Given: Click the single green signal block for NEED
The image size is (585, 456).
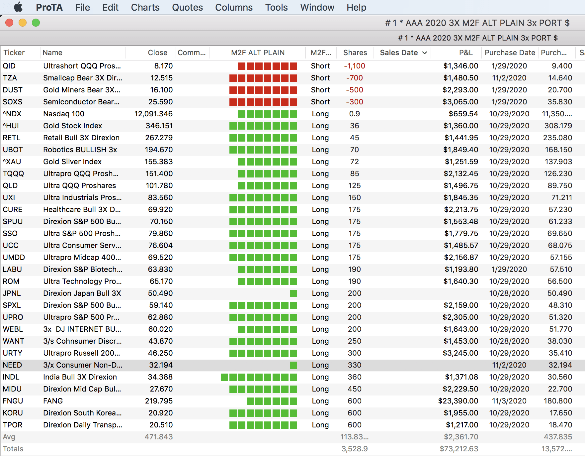Looking at the screenshot, I should click(293, 365).
